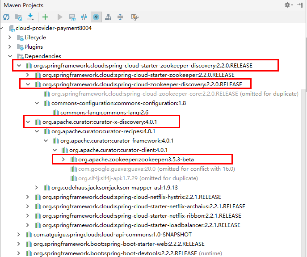Collapse curator-client:4.0.1 node

55,150
